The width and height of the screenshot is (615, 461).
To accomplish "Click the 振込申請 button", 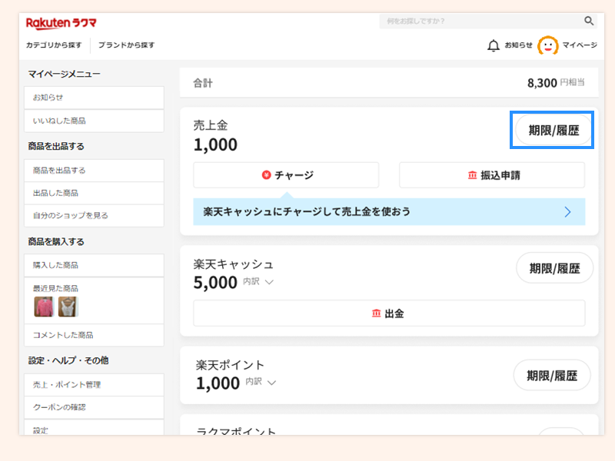I will coord(492,175).
